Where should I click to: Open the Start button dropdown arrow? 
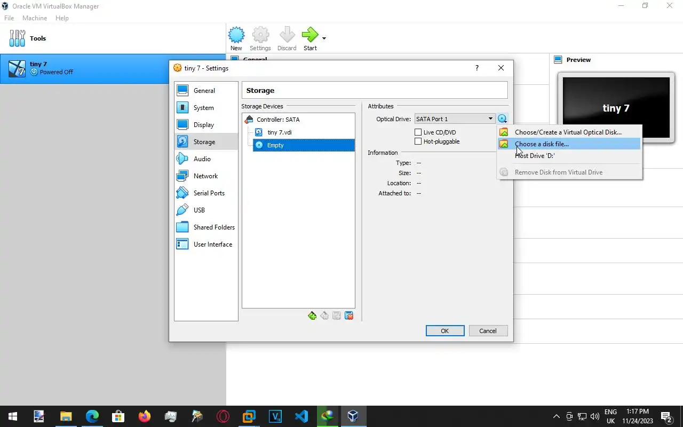pyautogui.click(x=324, y=38)
